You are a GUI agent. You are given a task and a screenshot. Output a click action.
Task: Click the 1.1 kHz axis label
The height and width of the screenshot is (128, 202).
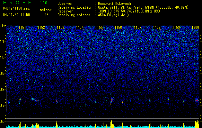coord(3,42)
